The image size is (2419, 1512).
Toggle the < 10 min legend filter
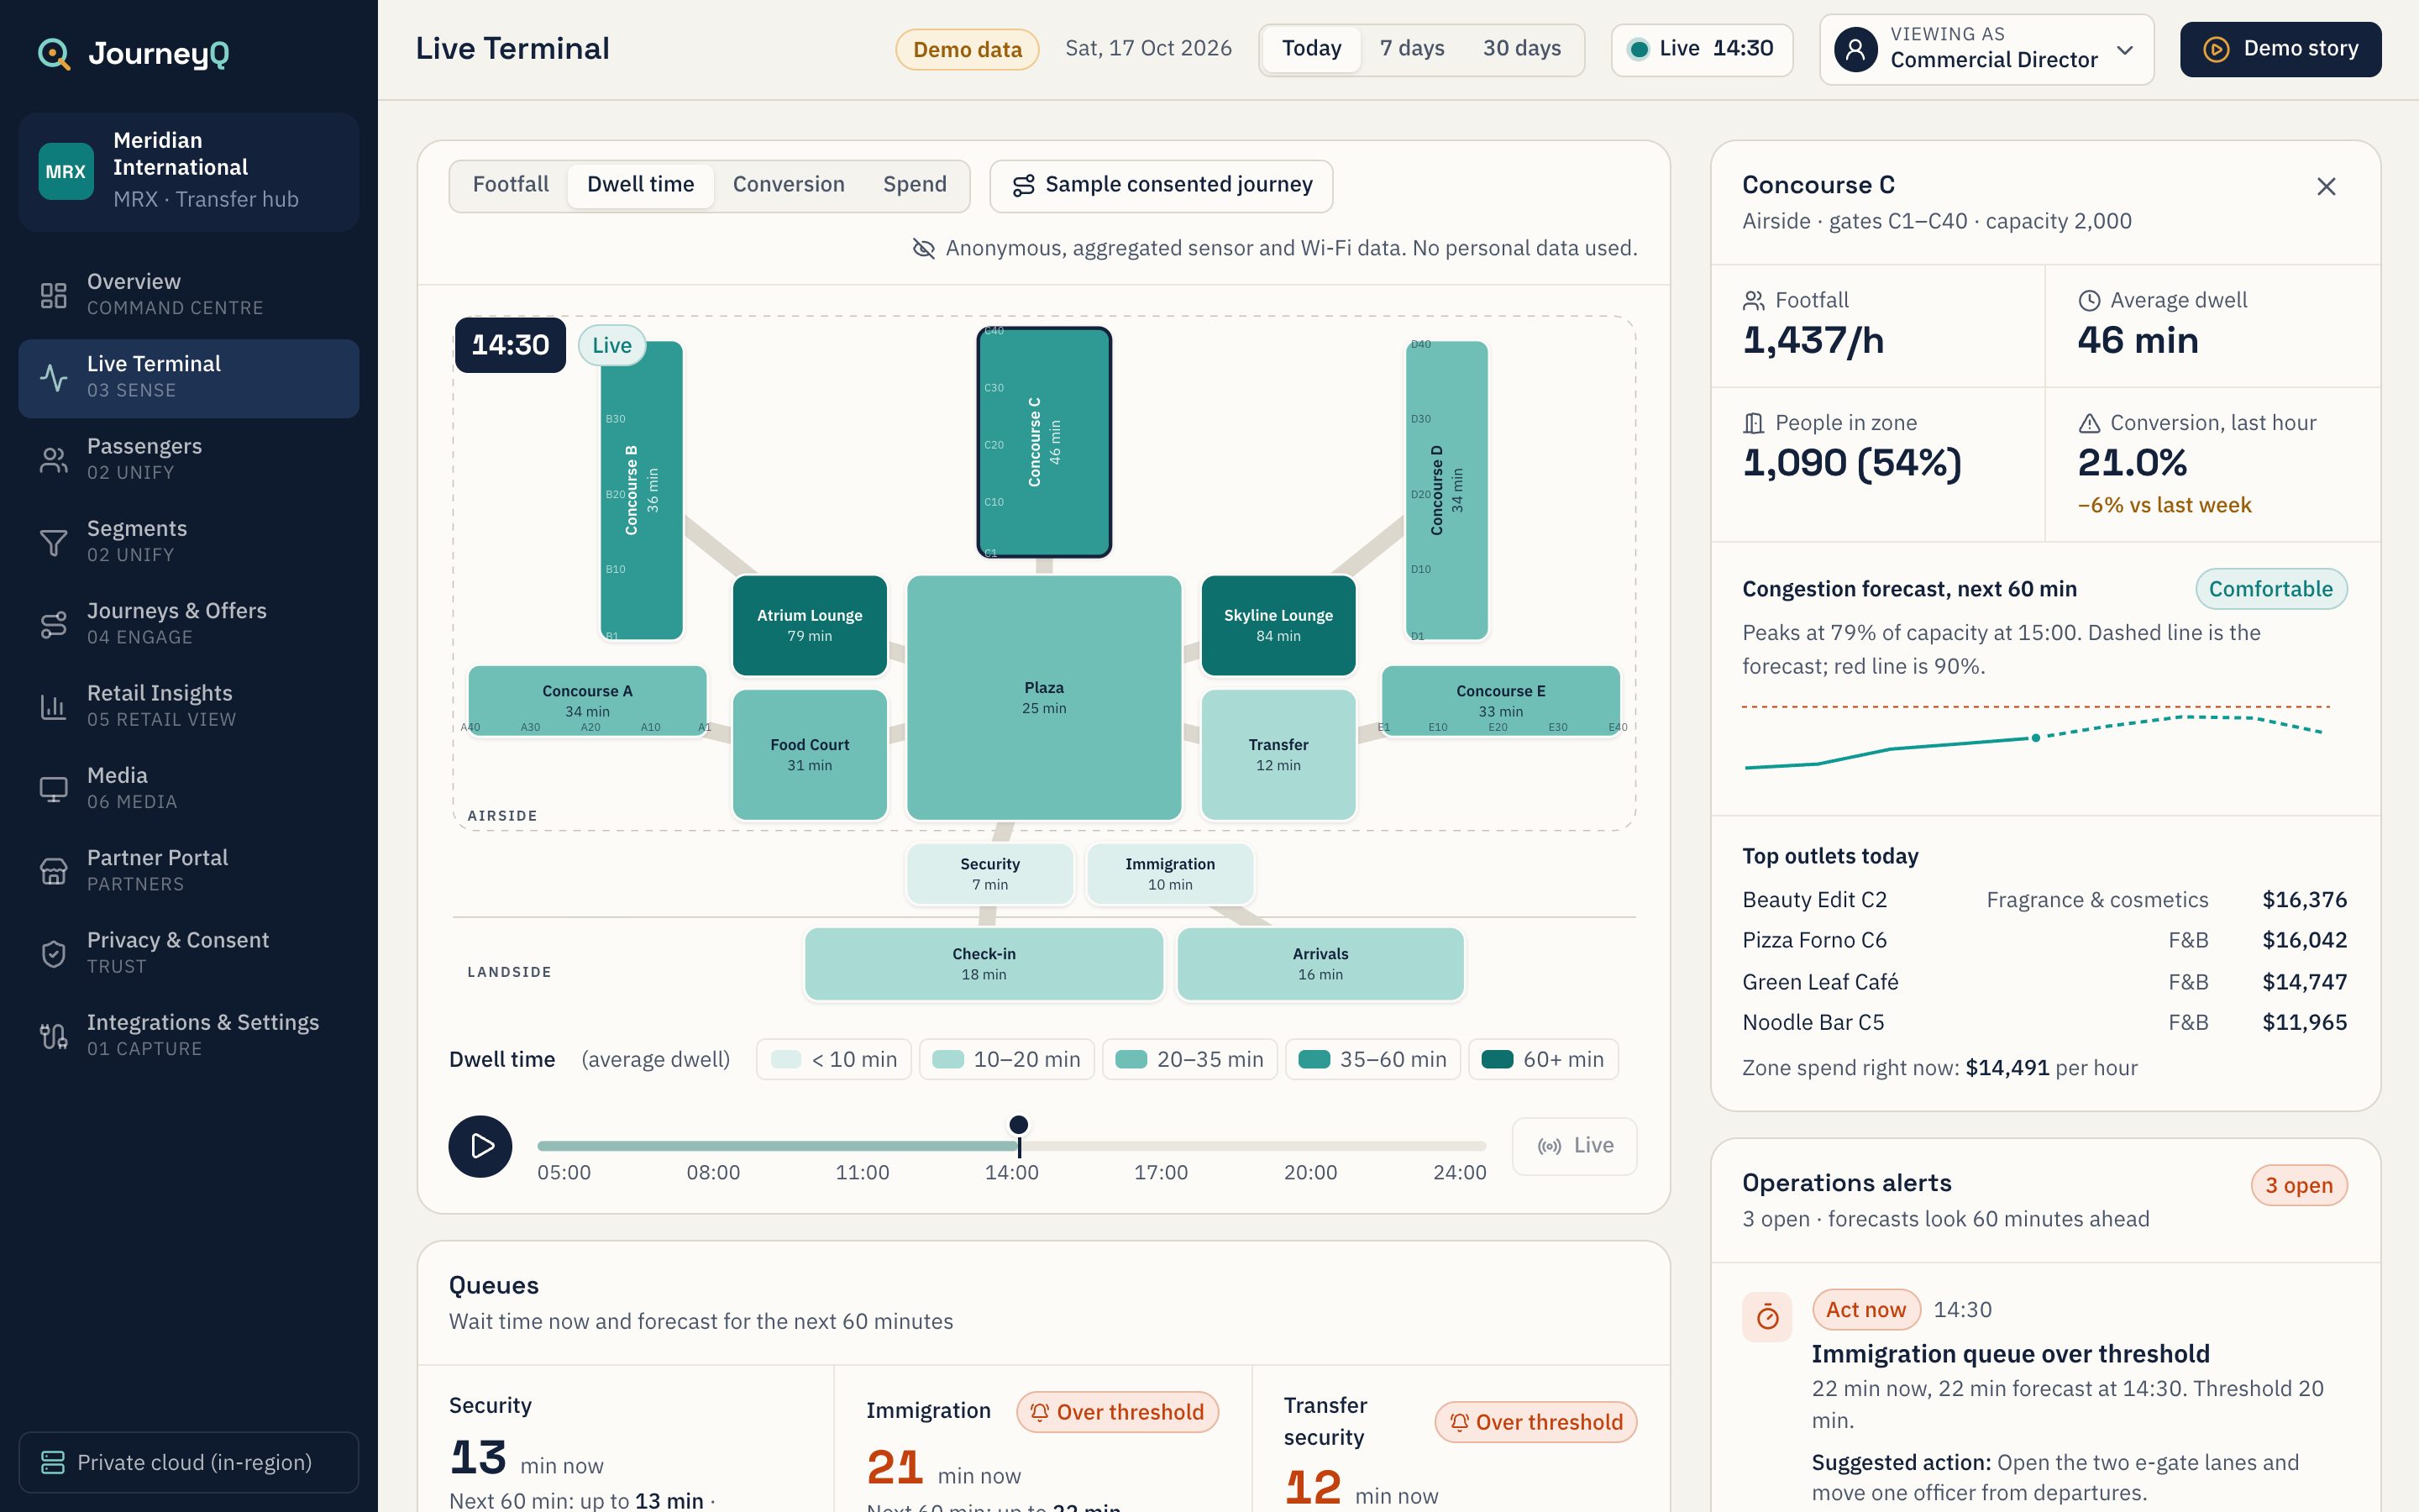[x=834, y=1059]
